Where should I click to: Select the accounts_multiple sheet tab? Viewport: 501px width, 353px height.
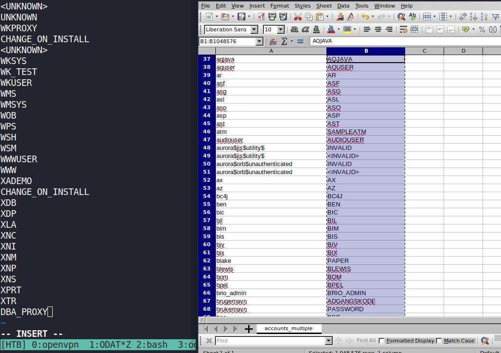(x=288, y=328)
